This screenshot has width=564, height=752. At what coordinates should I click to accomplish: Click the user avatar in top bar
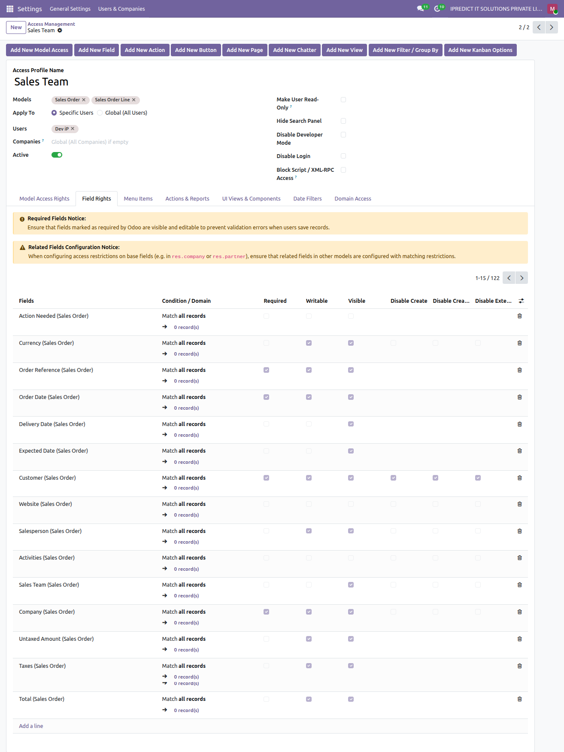tap(552, 9)
